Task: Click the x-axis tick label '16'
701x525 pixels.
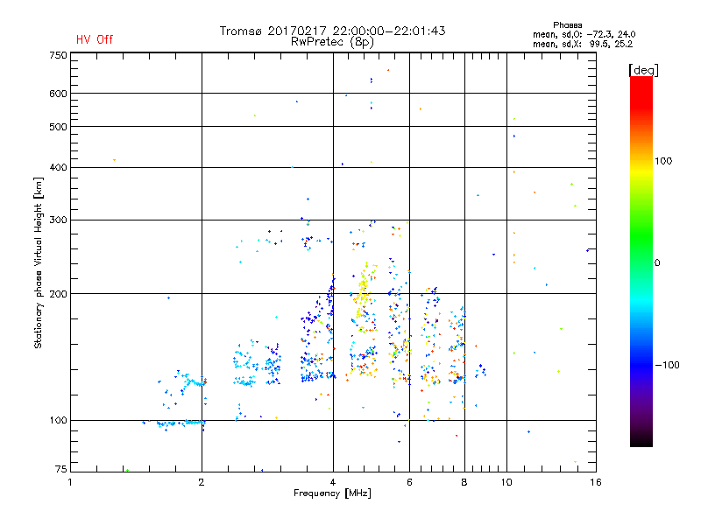Action: pos(596,482)
